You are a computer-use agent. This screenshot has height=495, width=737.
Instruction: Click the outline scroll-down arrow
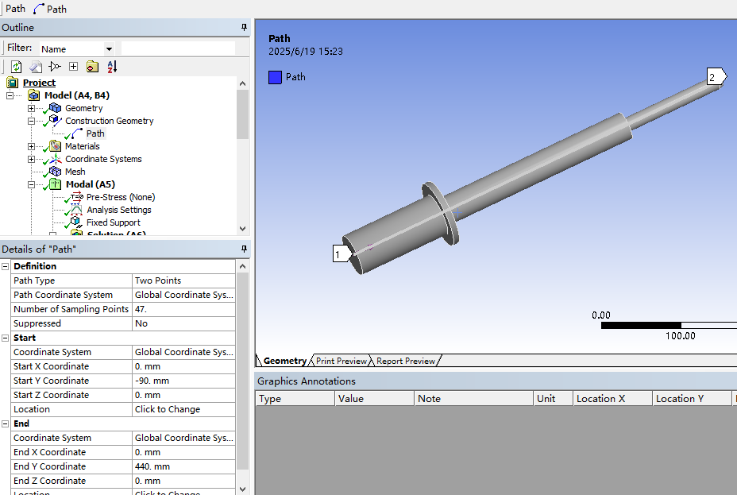[242, 229]
